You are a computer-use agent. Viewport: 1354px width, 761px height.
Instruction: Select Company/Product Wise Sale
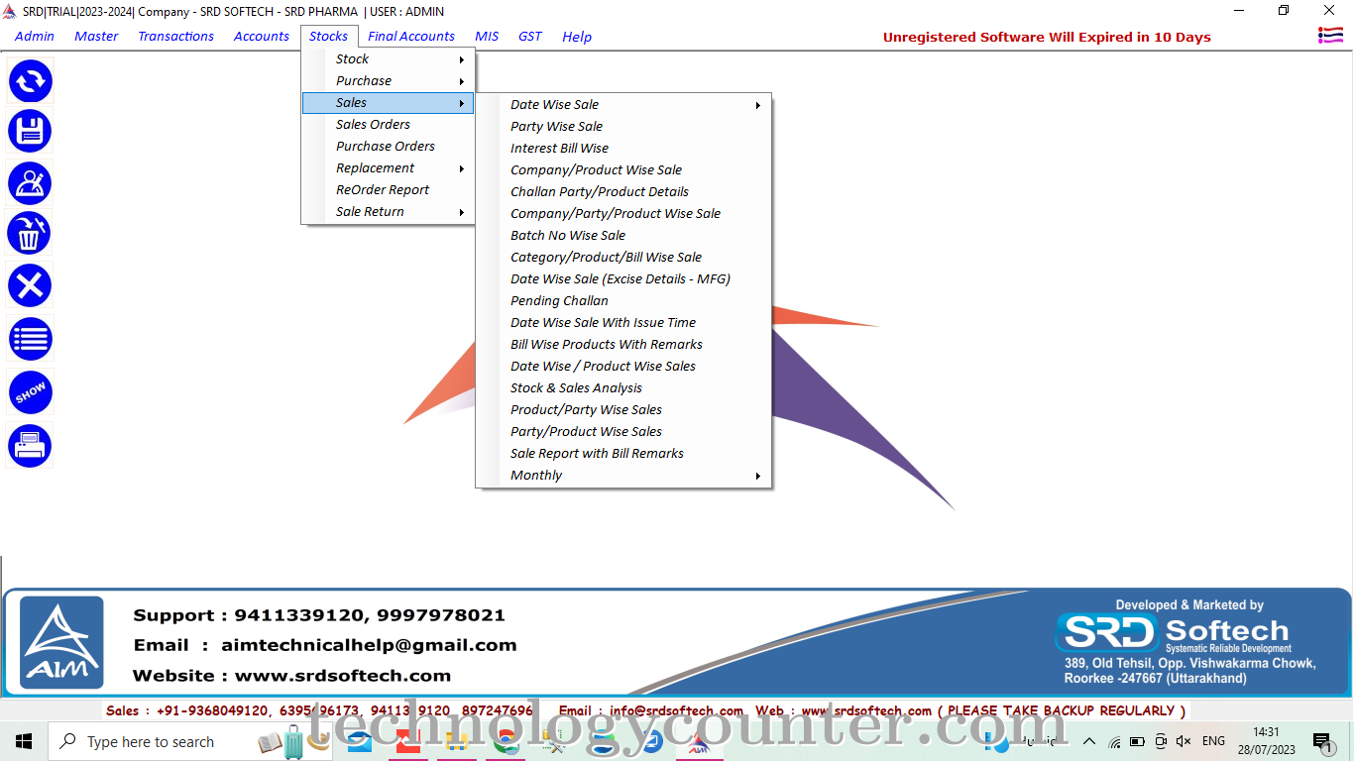click(623, 170)
